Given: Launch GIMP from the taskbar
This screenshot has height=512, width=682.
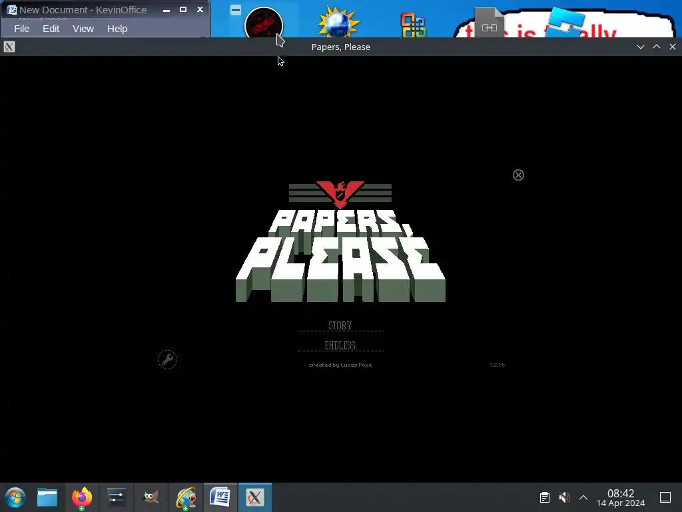Looking at the screenshot, I should tap(151, 497).
